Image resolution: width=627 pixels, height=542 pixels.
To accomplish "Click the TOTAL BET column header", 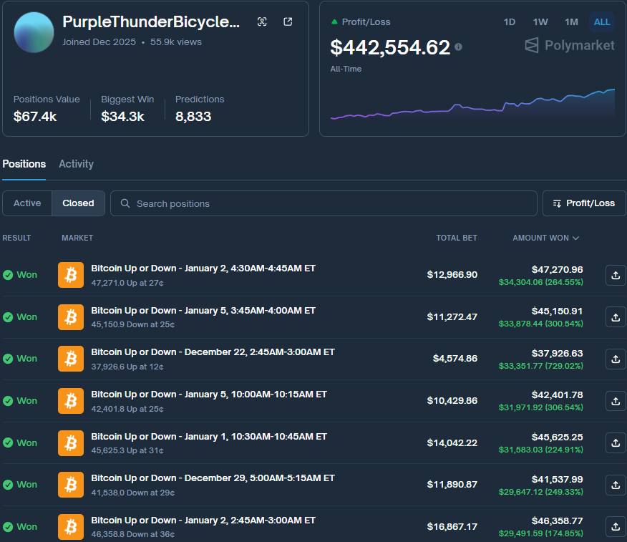I will pos(456,238).
